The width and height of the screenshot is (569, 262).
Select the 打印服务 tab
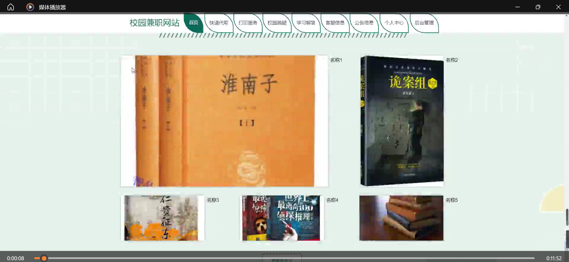point(248,23)
